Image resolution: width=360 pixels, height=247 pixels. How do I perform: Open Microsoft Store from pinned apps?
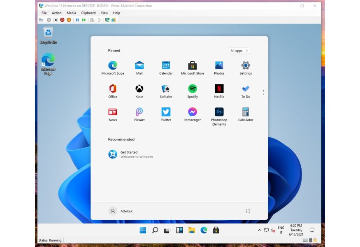point(193,68)
